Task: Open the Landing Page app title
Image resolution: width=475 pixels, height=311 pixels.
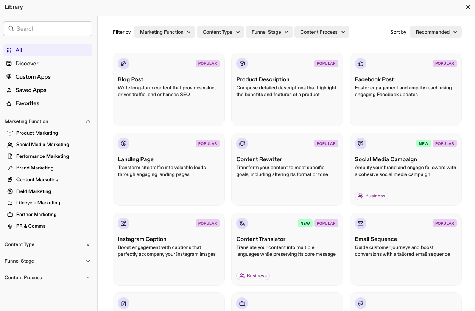Action: coord(135,159)
